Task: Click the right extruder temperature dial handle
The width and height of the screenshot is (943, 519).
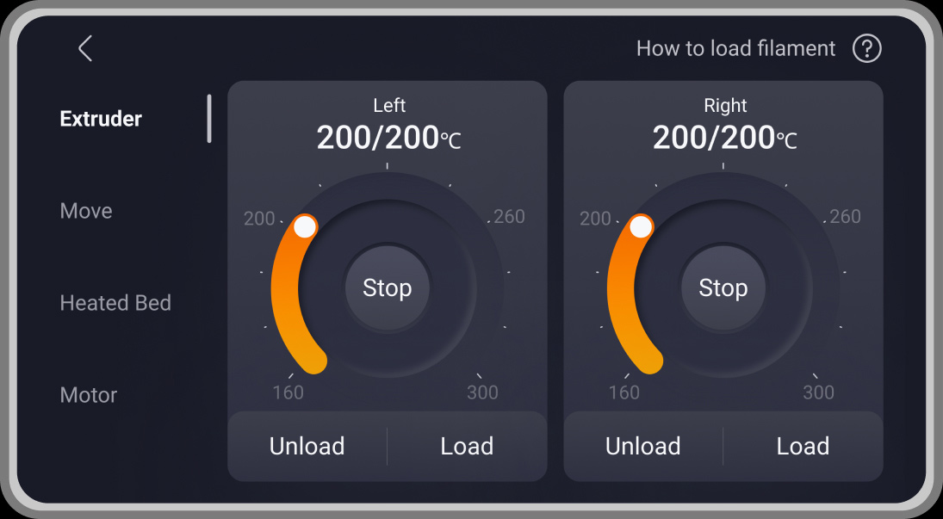Action: (x=641, y=226)
